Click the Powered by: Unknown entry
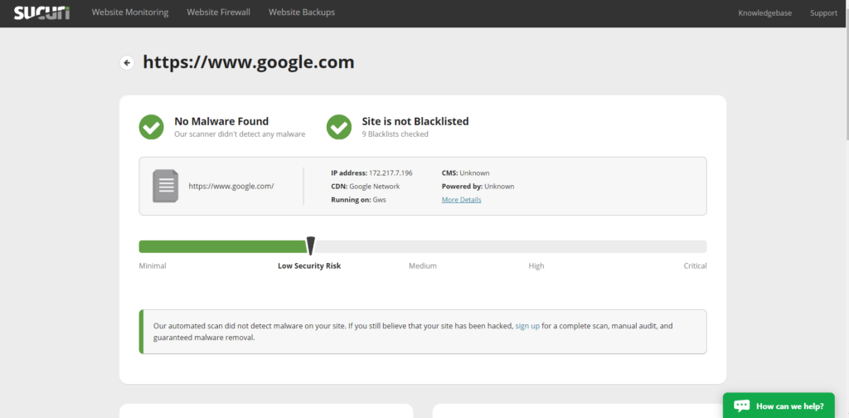The height and width of the screenshot is (418, 849). (x=478, y=187)
